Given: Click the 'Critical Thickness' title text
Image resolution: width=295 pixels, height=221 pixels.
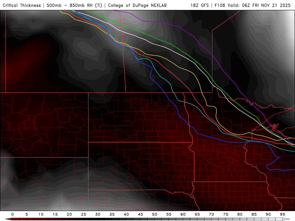Looking at the screenshot, I should click(22, 5).
